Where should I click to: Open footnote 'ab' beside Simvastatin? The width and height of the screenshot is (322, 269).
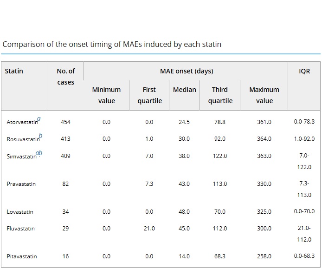pos(39,153)
